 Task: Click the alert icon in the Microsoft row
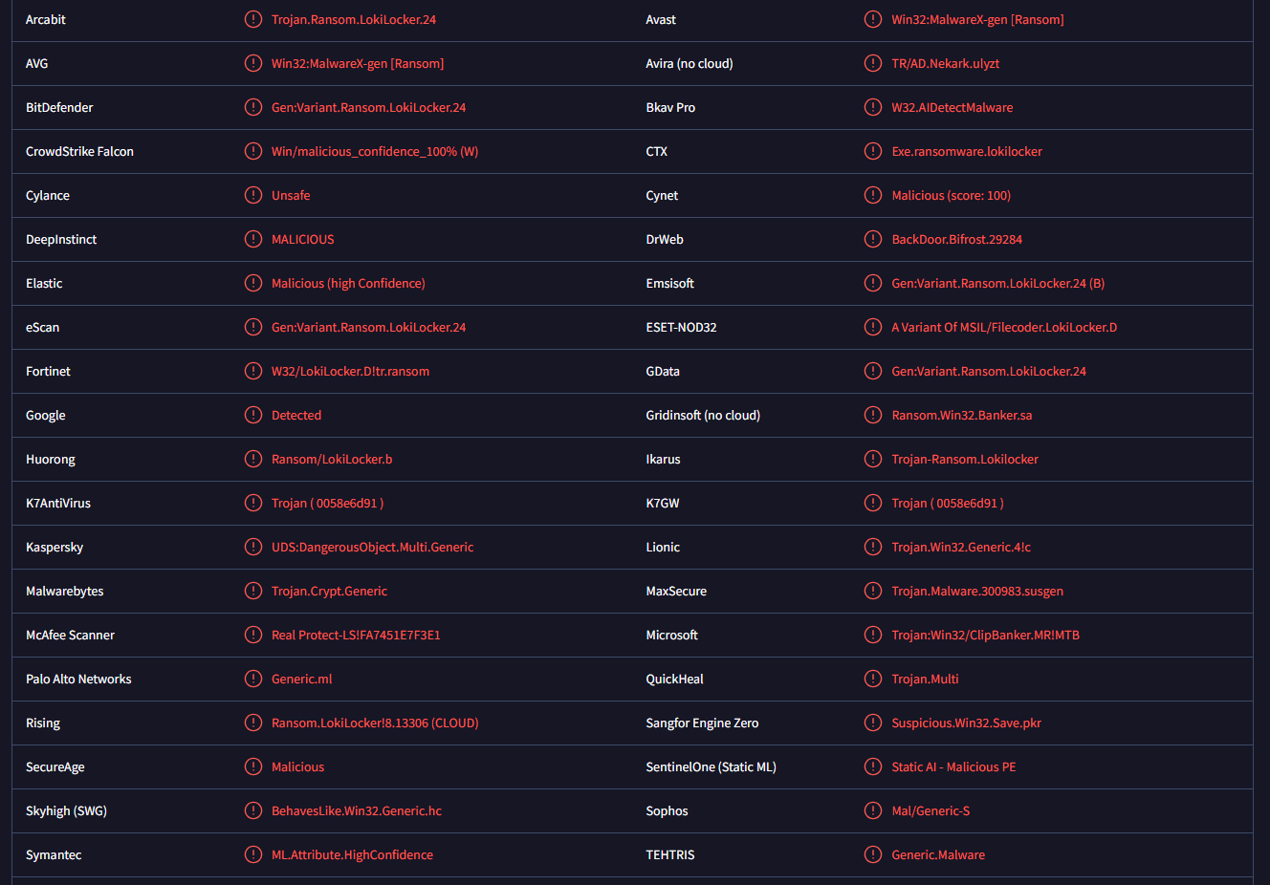click(873, 635)
